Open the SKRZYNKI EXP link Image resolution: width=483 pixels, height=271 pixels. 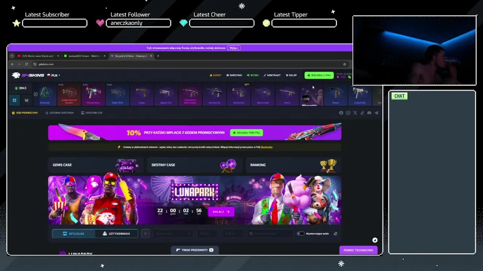coord(92,113)
